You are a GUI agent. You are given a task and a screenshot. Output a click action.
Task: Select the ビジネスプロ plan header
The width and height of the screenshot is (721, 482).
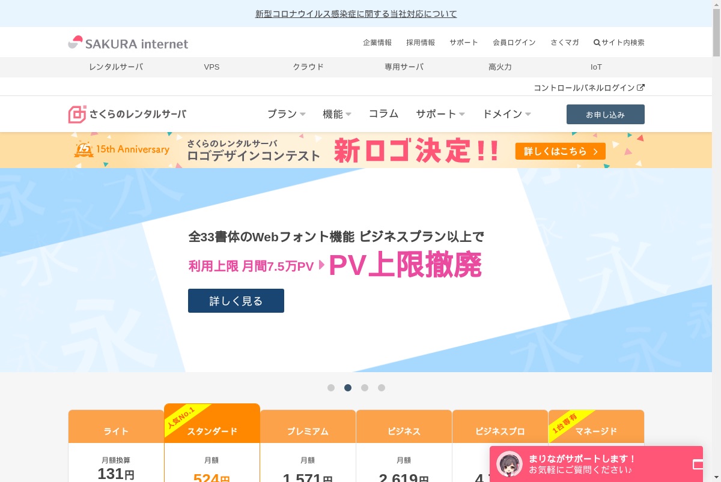(500, 427)
